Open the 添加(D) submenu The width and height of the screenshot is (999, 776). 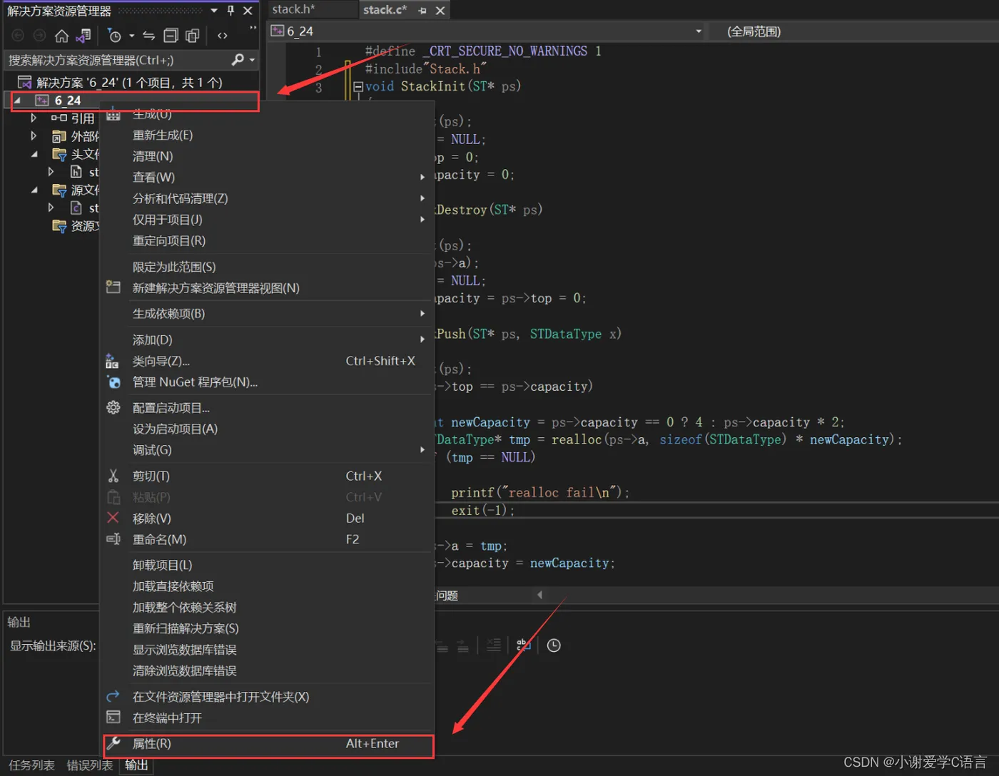click(x=267, y=339)
